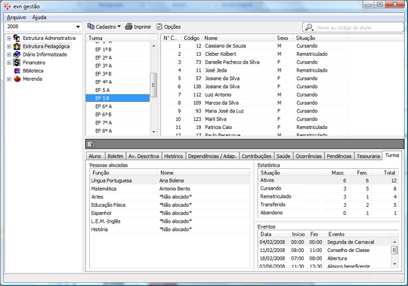Select class EF 3º A
Screen dimensions: 408x286
(x=118, y=66)
